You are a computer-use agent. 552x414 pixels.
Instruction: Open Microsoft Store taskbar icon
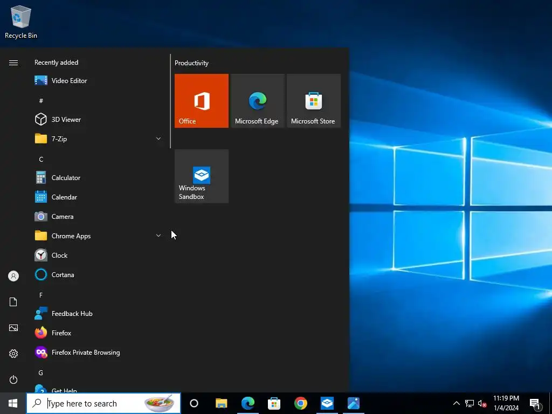coord(274,403)
